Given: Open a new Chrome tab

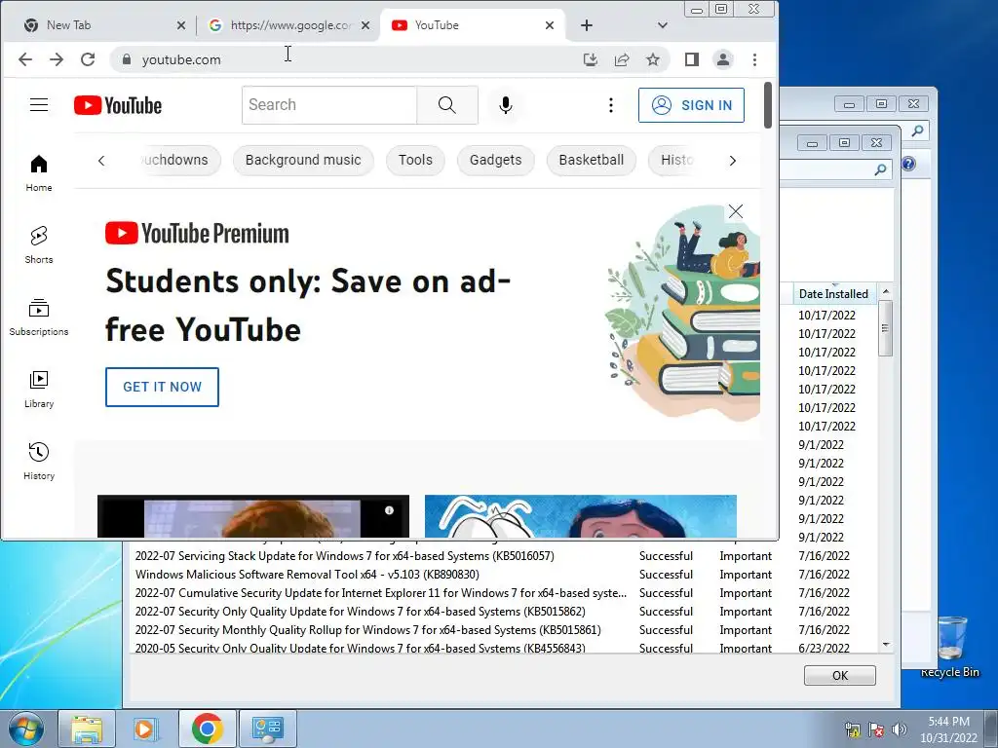Looking at the screenshot, I should click(x=586, y=25).
